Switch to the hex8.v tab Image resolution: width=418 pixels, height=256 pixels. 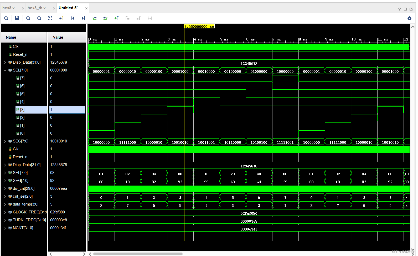pos(9,8)
